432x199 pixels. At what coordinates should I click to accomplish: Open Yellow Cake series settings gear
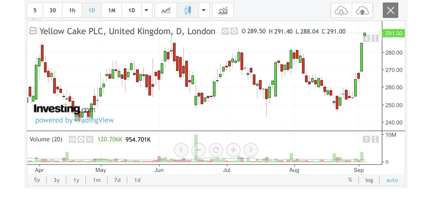pos(234,31)
